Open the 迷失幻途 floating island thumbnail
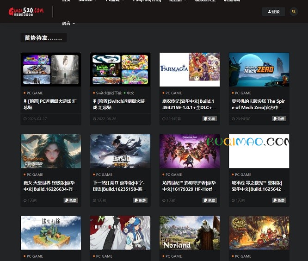This screenshot has width=308, height=261. point(51,233)
